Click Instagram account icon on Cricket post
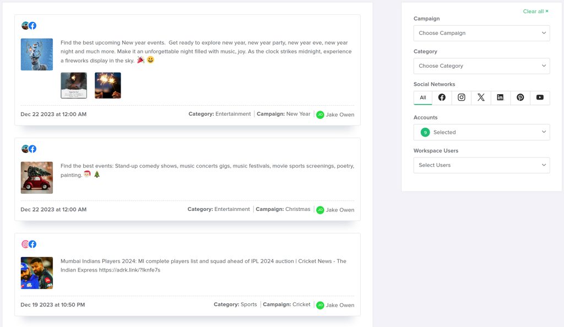 pyautogui.click(x=25, y=244)
